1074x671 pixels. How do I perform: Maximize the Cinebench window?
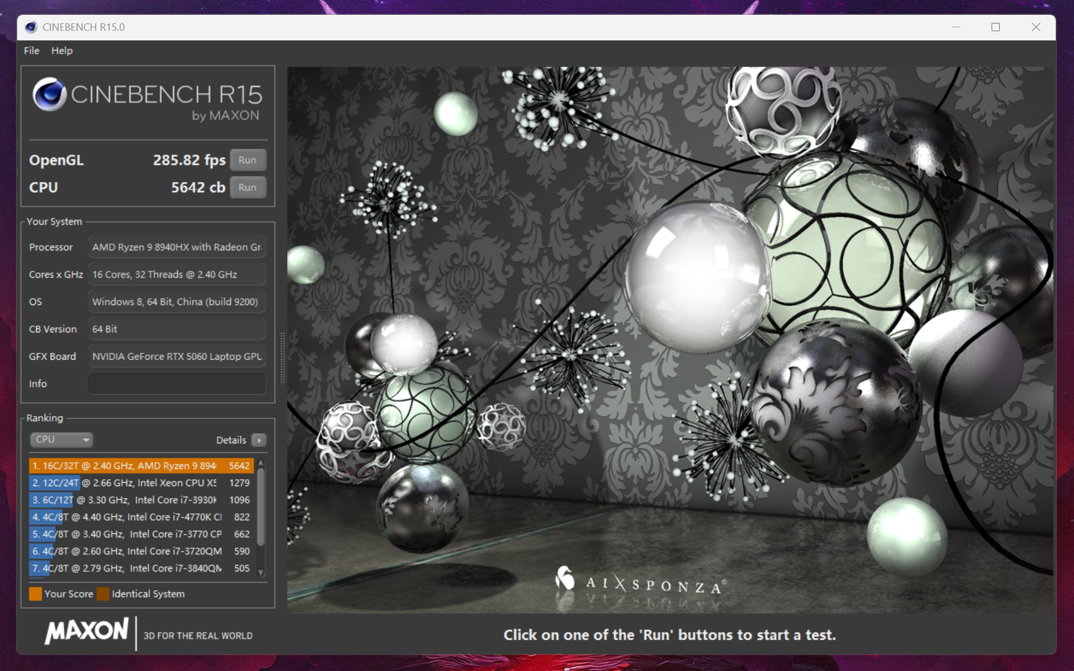(x=995, y=27)
